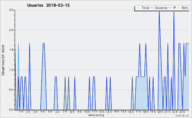Click the '6 h' x-axis label

click(x=57, y=112)
